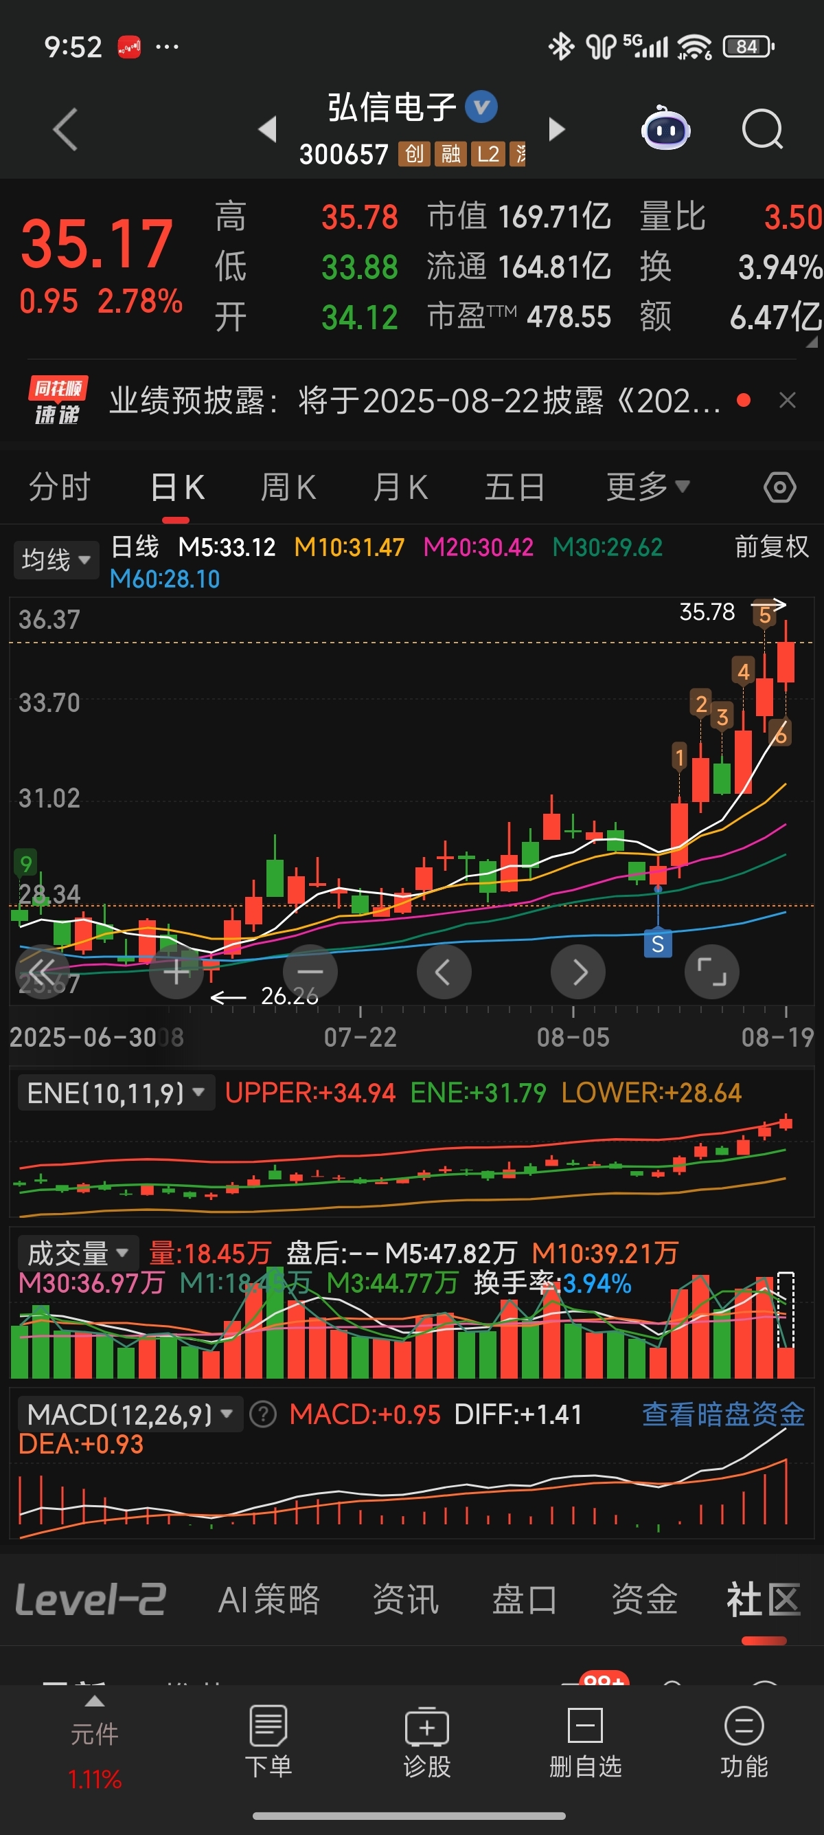Go back with the top-left arrow
Screen dimensions: 824x1835
[65, 130]
